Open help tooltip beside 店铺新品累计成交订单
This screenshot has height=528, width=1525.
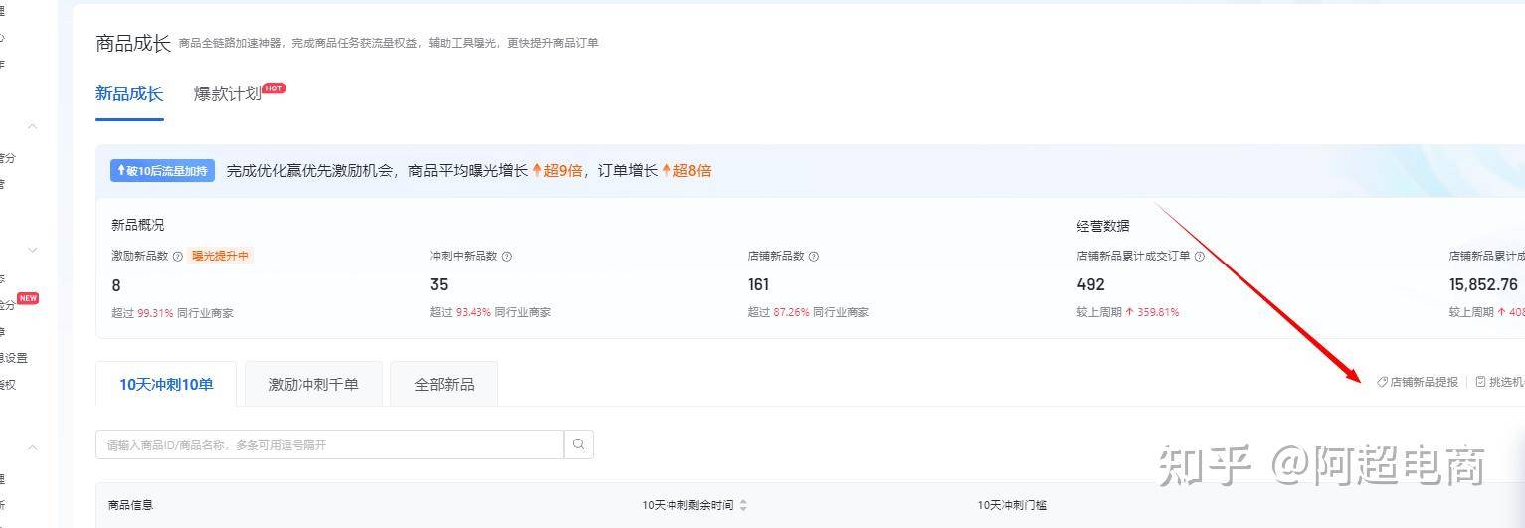pyautogui.click(x=1200, y=256)
